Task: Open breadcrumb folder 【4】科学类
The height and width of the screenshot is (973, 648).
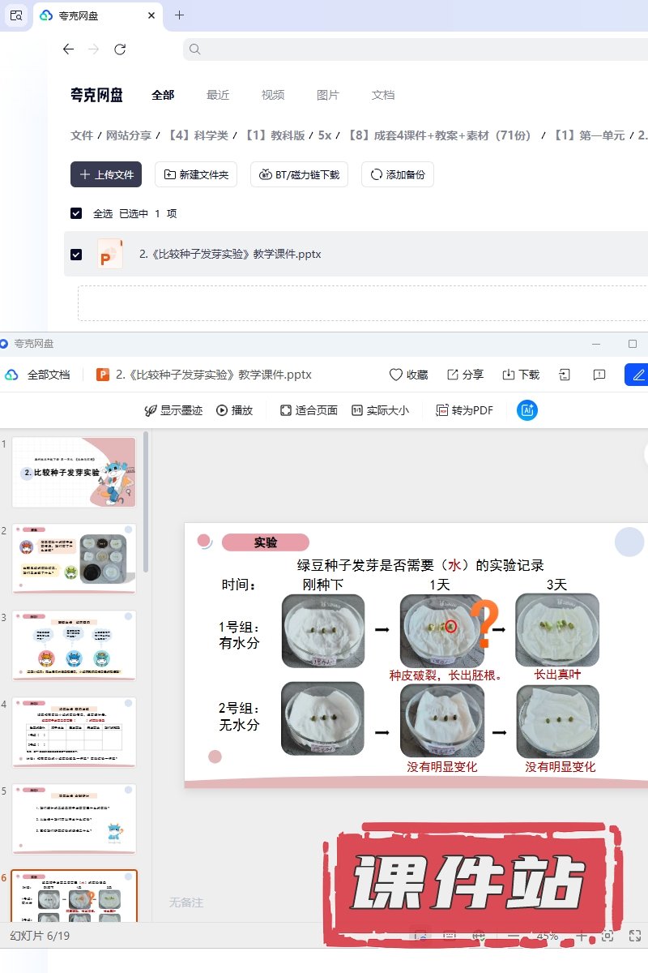Action: click(198, 135)
